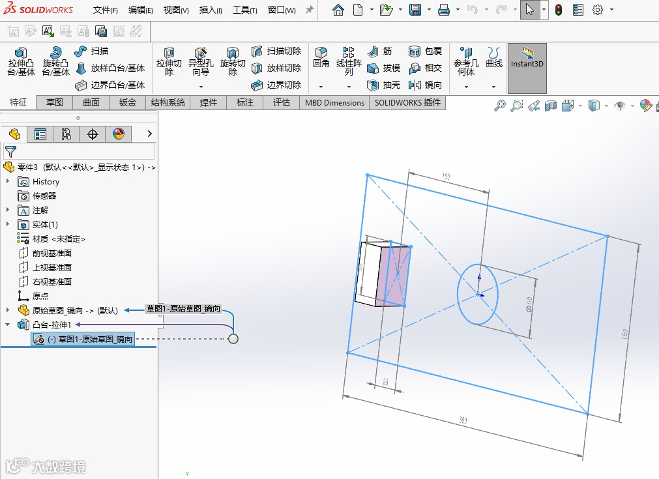Switch to the 曲面 surfaces tab

coord(91,102)
